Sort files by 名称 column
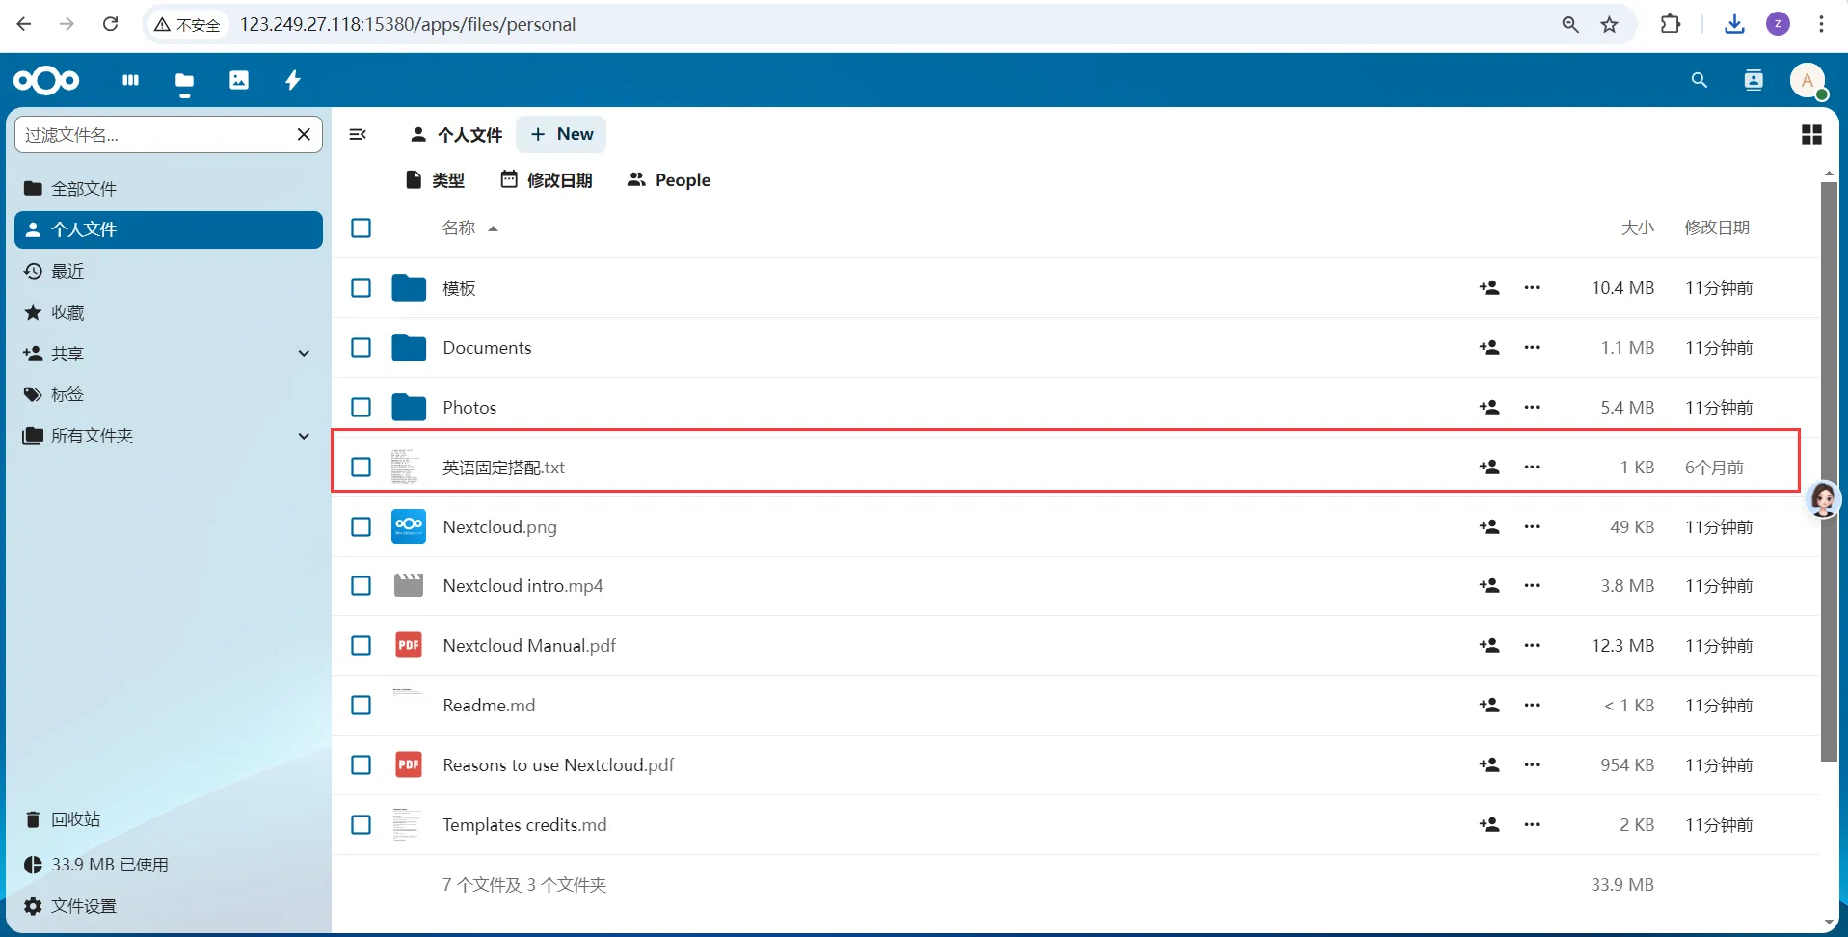This screenshot has height=937, width=1848. (469, 228)
